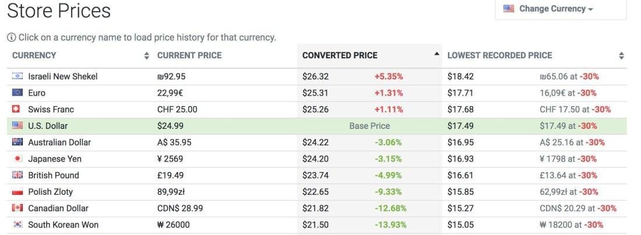Click the British flag icon
This screenshot has width=641, height=235.
tap(17, 175)
